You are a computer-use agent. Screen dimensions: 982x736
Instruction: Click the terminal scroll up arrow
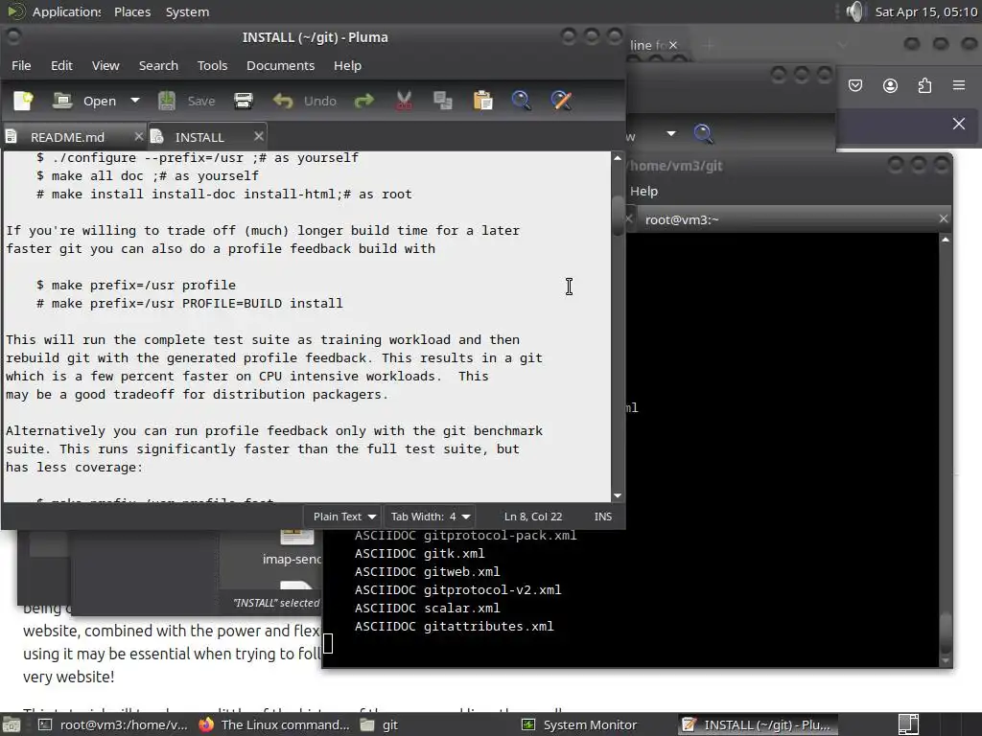pyautogui.click(x=946, y=240)
